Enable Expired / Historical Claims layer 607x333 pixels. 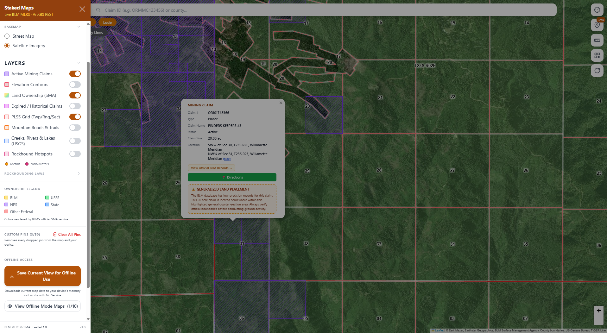[x=75, y=106]
